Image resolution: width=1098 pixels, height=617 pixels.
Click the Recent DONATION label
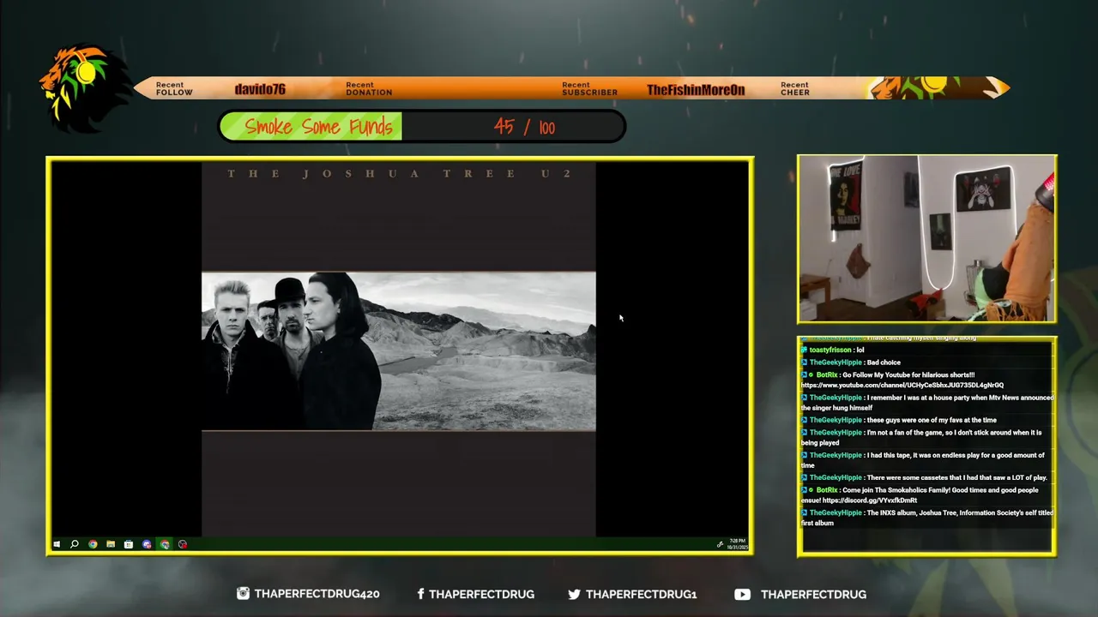tap(369, 88)
